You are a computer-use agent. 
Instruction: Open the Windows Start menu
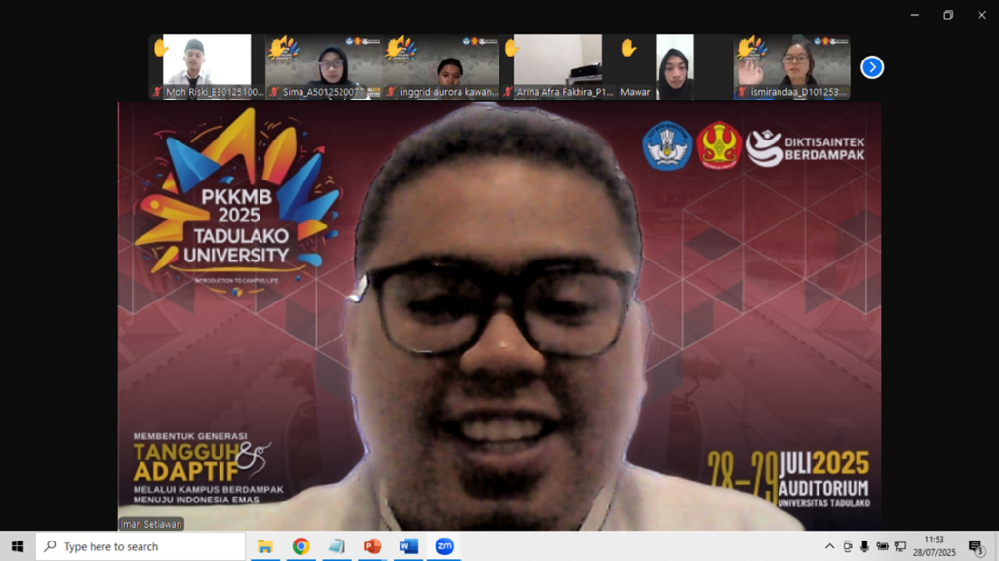coord(18,546)
